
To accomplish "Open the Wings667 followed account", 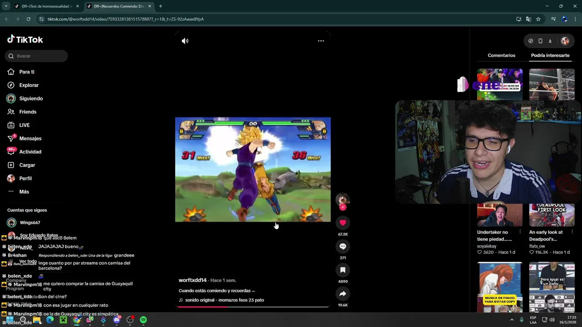I will click(30, 223).
